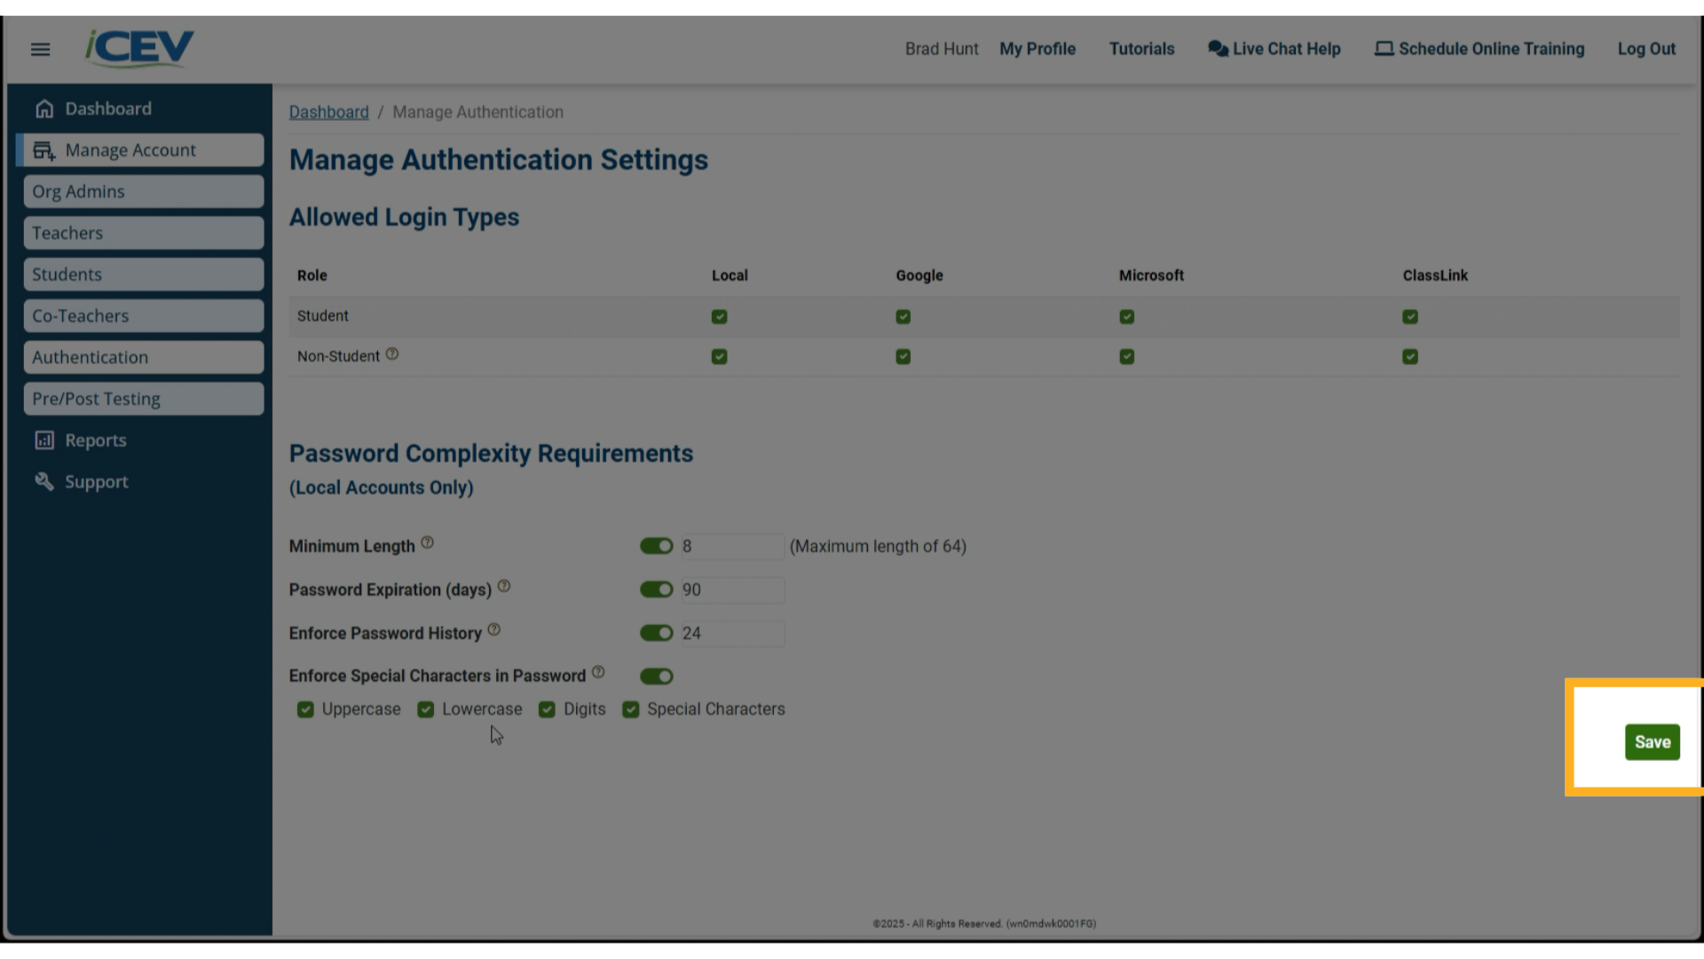Uncheck the Special Characters checkbox
Screen dimensions: 1704x959
tap(631, 709)
